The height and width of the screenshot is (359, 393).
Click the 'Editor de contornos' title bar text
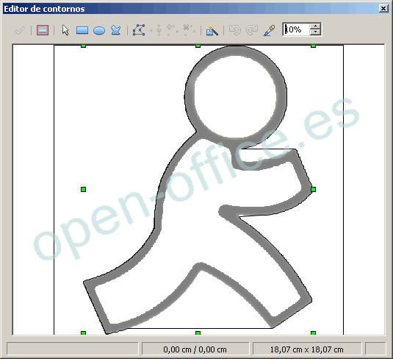[44, 9]
